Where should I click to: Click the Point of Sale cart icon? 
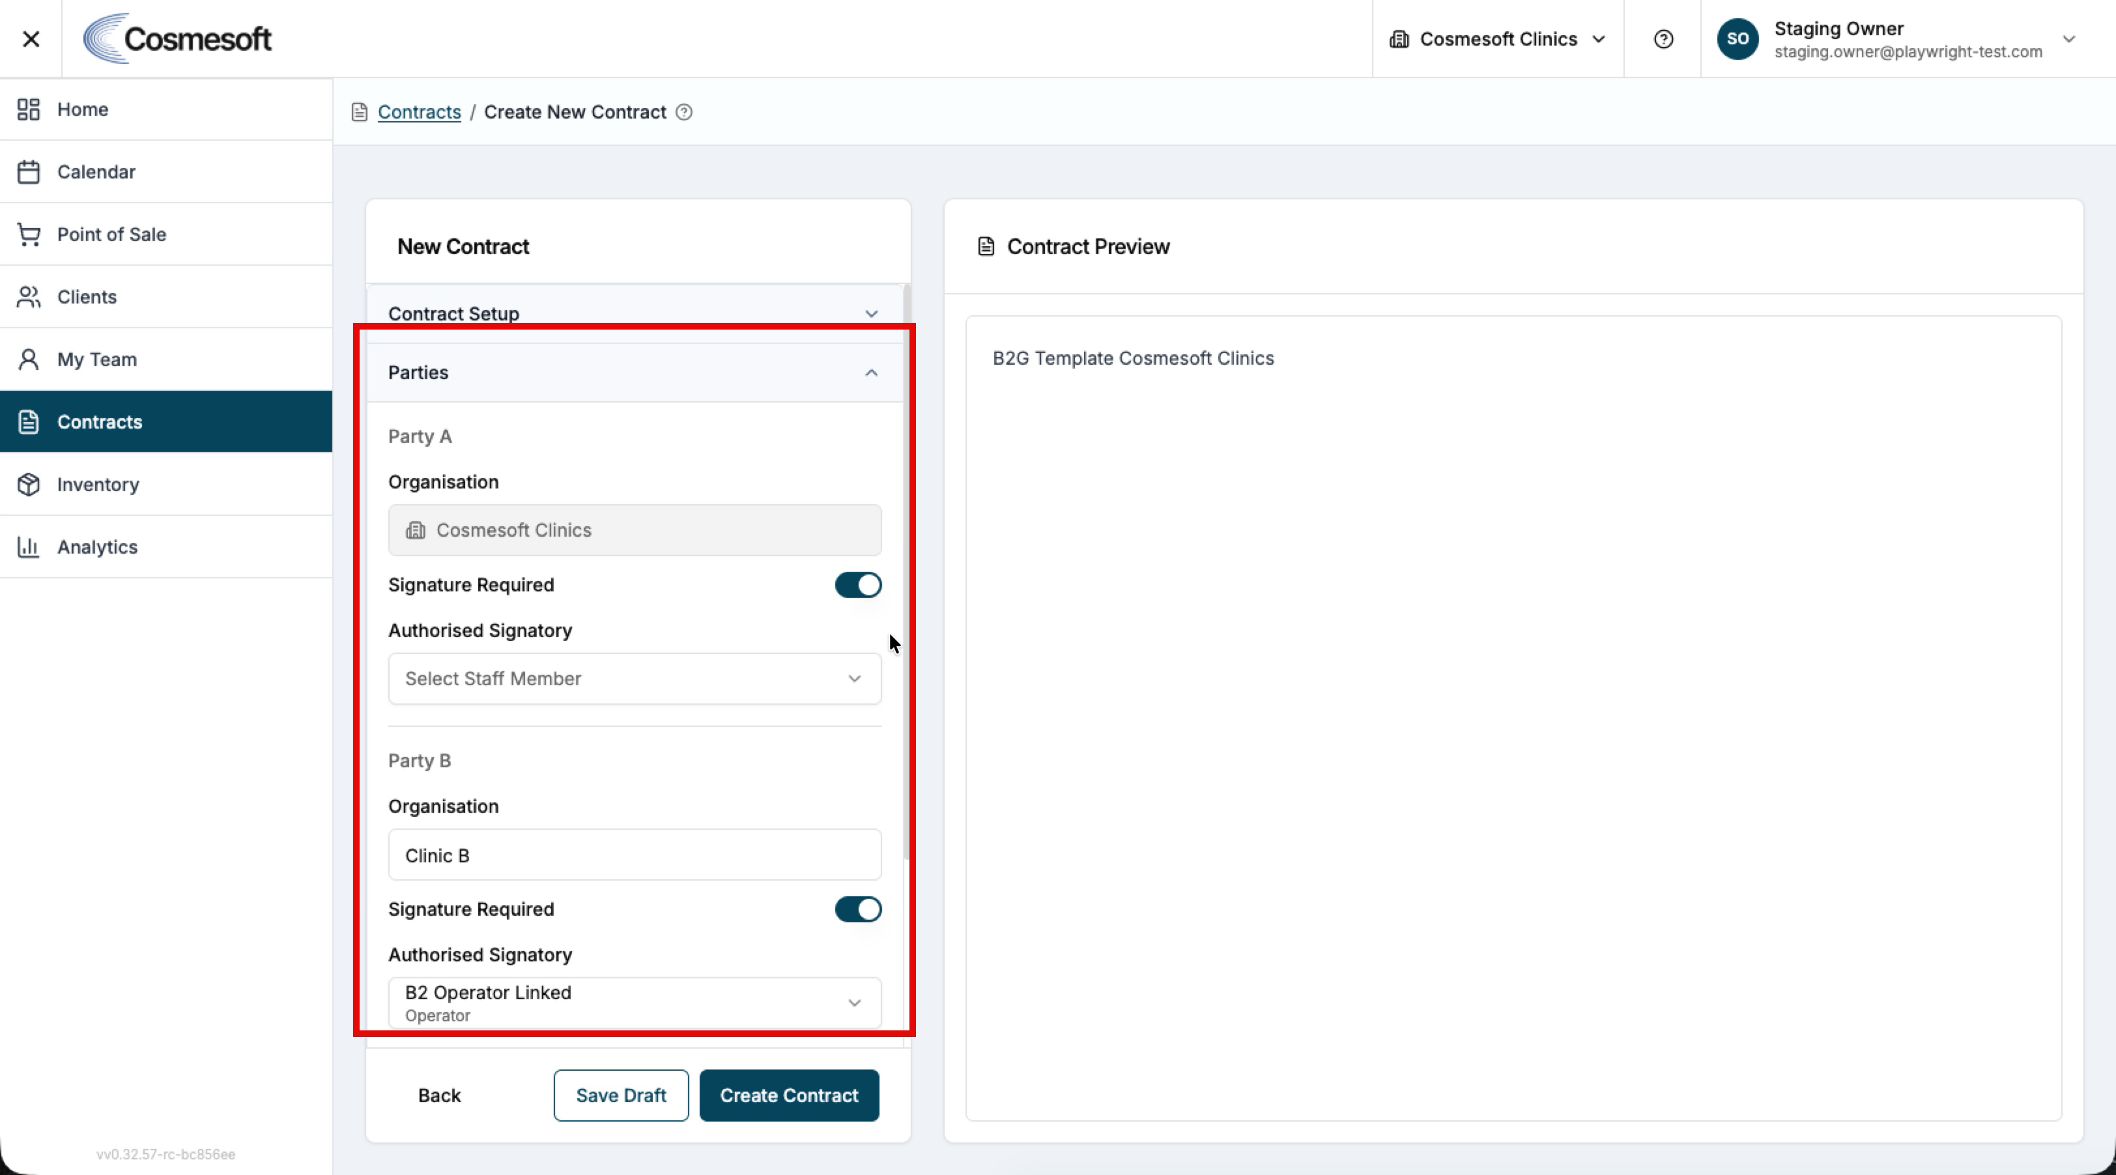(29, 234)
